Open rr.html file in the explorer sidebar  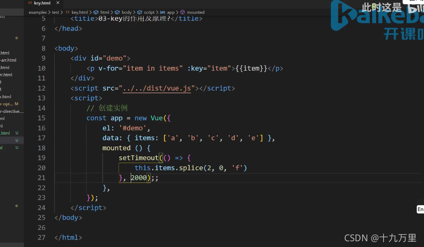click(x=6, y=75)
